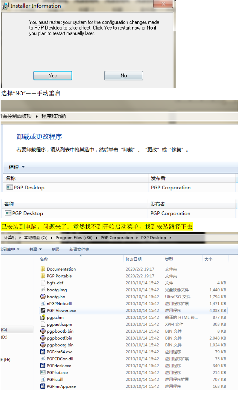
Task: Open the Documentation folder
Action: [61, 269]
